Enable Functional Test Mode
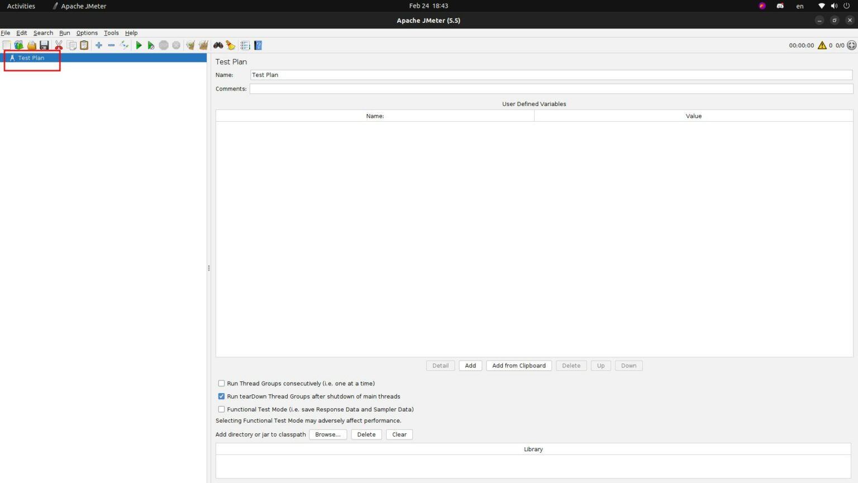Viewport: 858px width, 483px height. [x=221, y=409]
